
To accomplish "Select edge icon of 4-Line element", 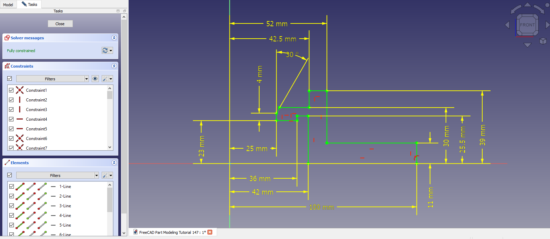I will (x=20, y=216).
